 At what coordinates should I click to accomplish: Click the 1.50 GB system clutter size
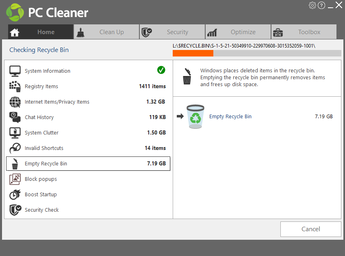point(156,132)
